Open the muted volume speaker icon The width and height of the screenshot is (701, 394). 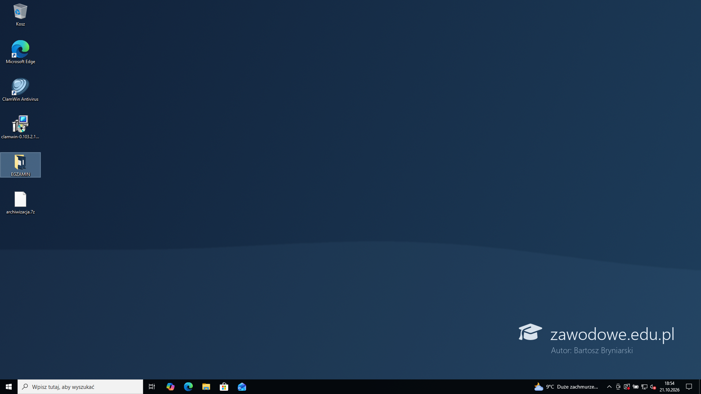[x=653, y=387]
